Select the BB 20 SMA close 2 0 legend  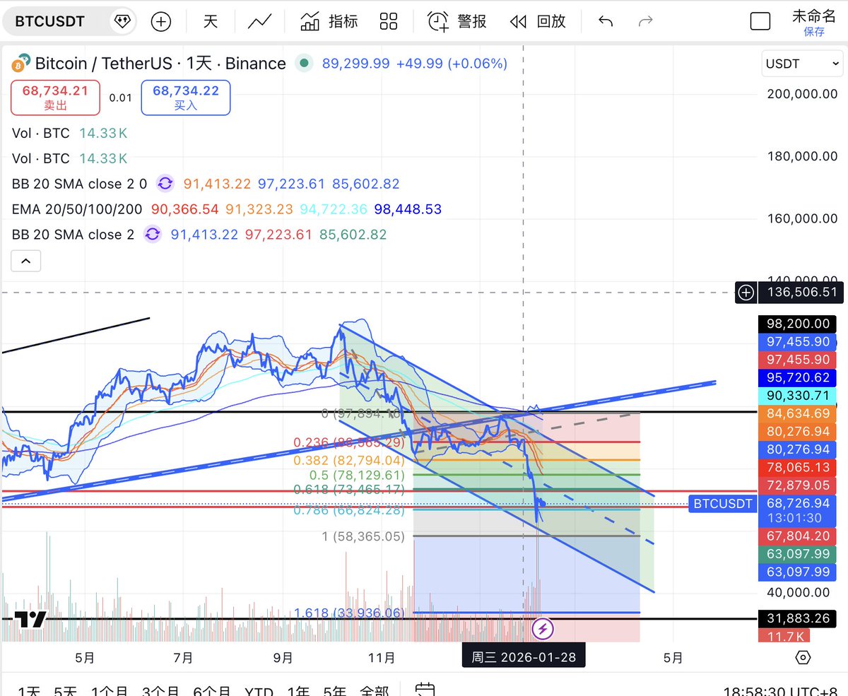79,184
